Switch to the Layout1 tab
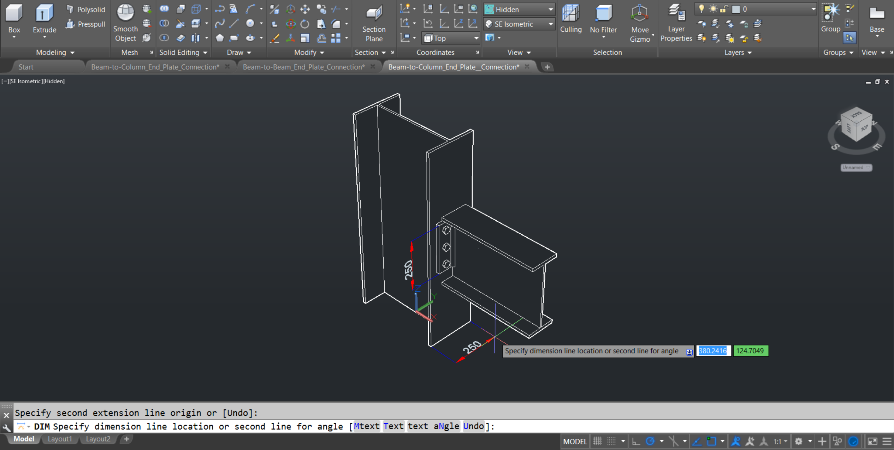The width and height of the screenshot is (894, 450). 60,439
